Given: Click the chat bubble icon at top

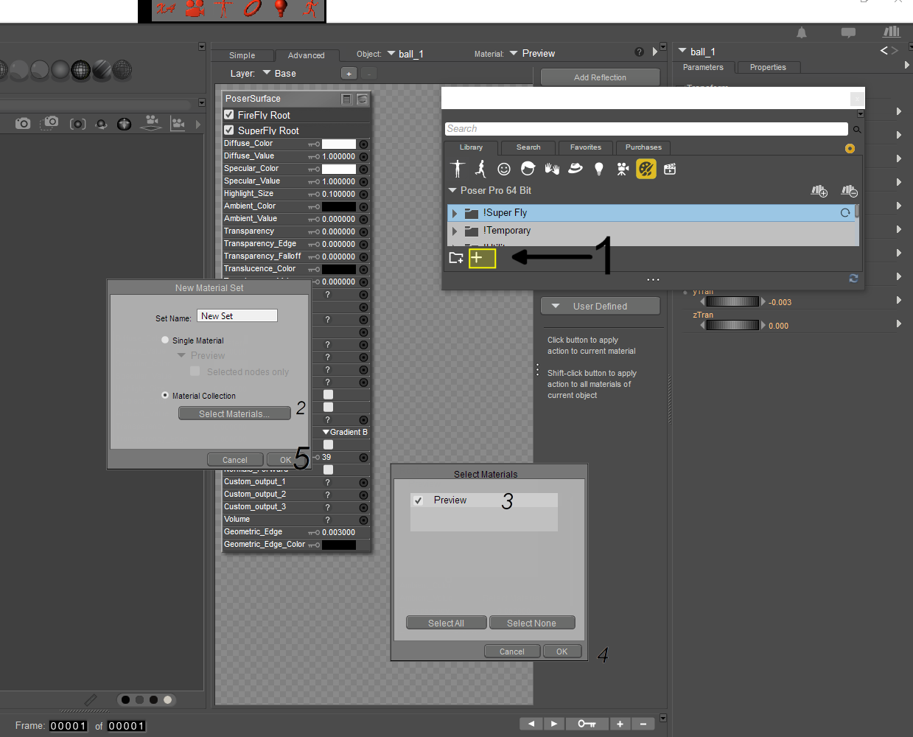Looking at the screenshot, I should click(848, 32).
